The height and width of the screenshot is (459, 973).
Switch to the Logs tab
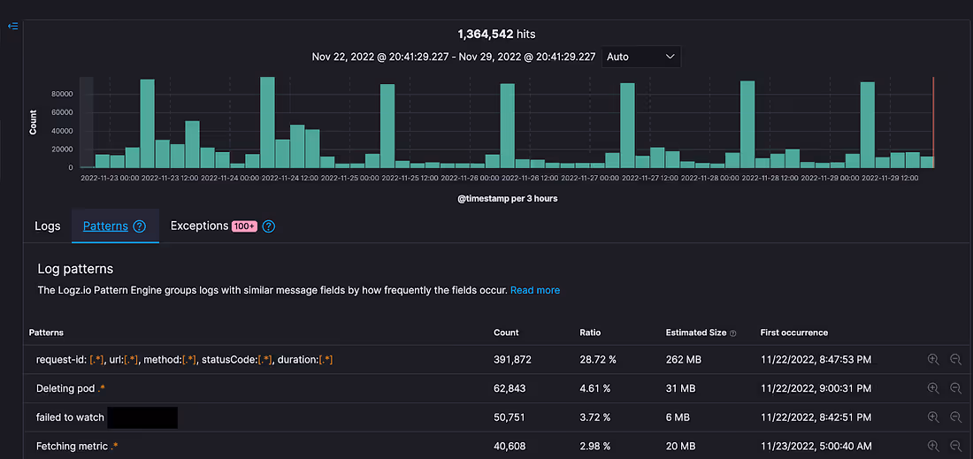click(48, 226)
